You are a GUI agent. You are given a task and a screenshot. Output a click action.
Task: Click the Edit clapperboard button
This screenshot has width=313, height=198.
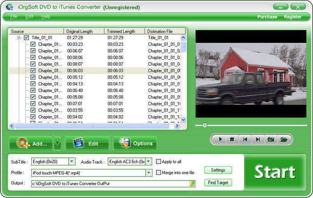(x=87, y=143)
